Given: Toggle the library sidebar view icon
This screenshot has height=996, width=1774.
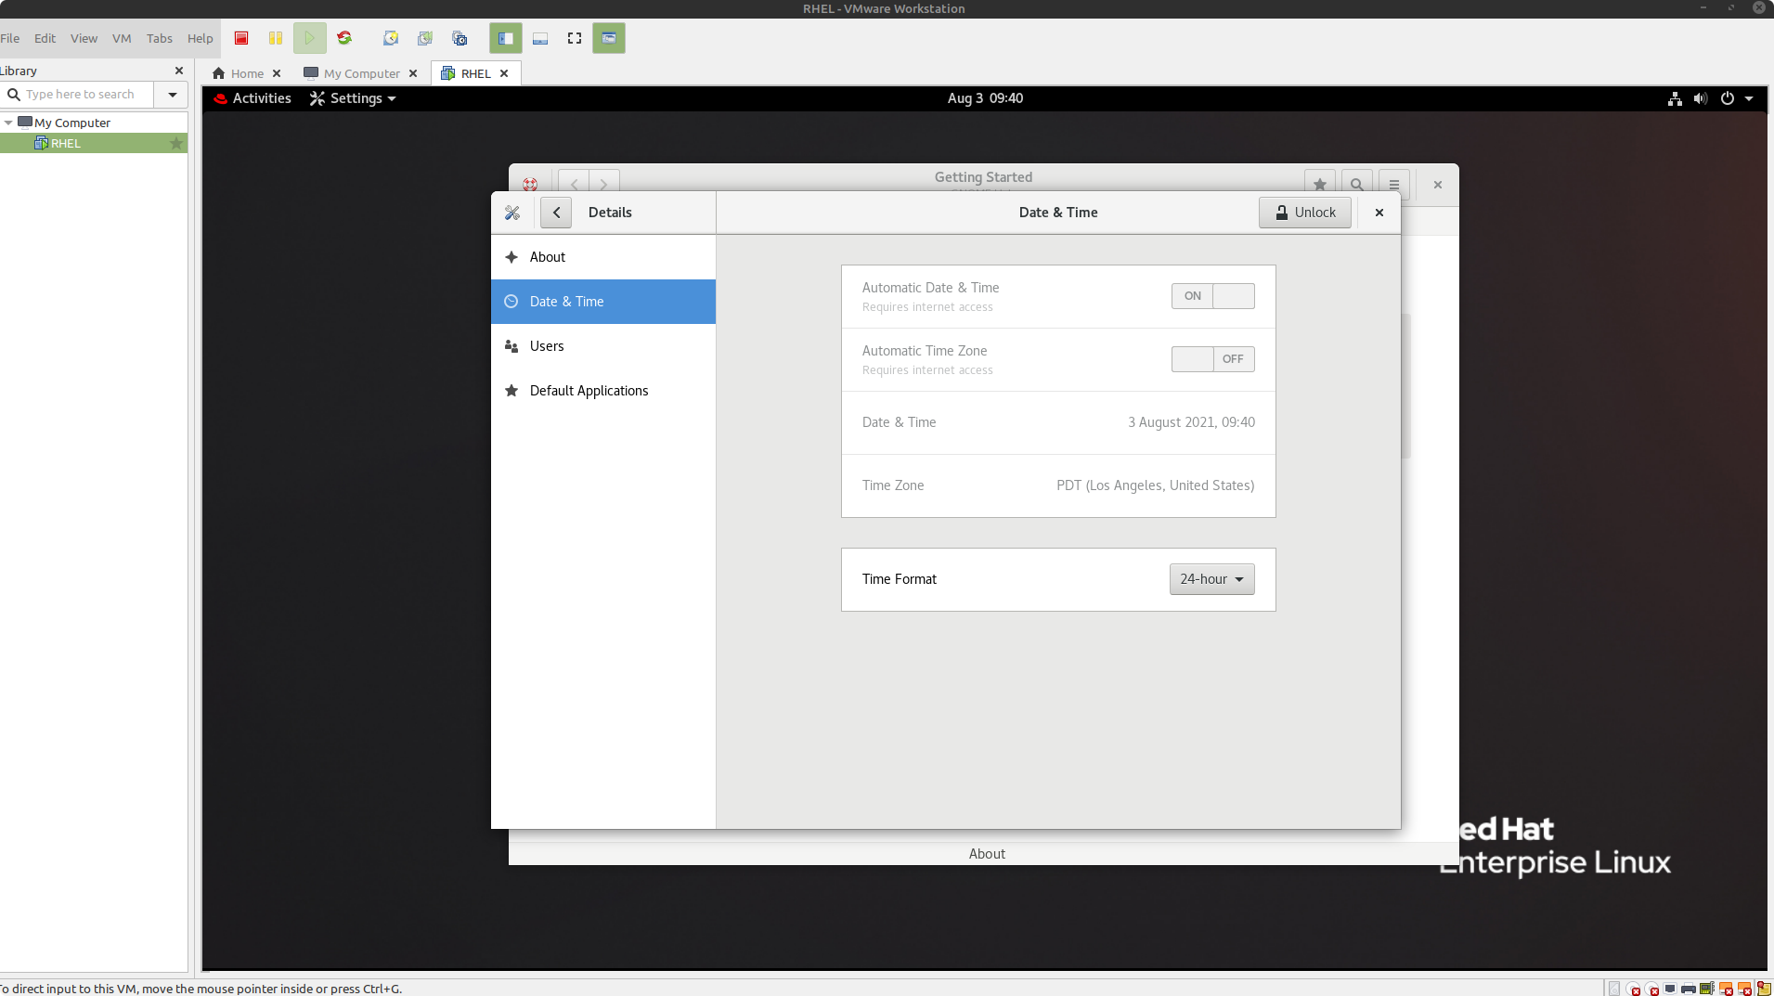Looking at the screenshot, I should click(506, 38).
